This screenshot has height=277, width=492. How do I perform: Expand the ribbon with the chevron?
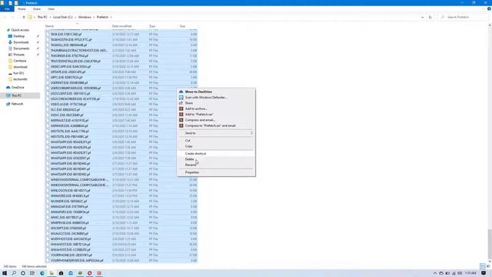[484, 8]
